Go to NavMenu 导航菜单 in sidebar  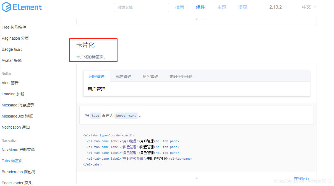pos(18,150)
